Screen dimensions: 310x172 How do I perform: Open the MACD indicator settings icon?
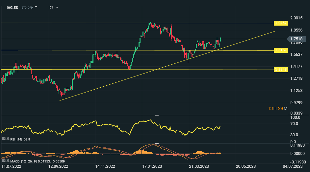point(4,161)
